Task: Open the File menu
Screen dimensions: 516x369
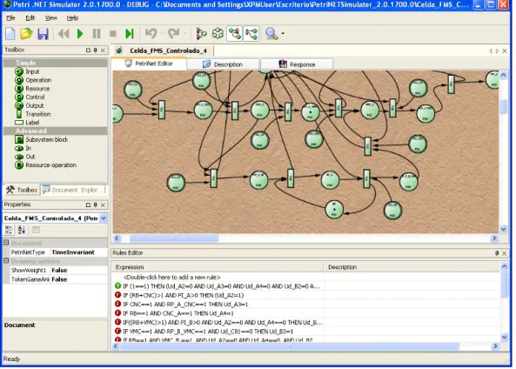Action: (x=10, y=17)
